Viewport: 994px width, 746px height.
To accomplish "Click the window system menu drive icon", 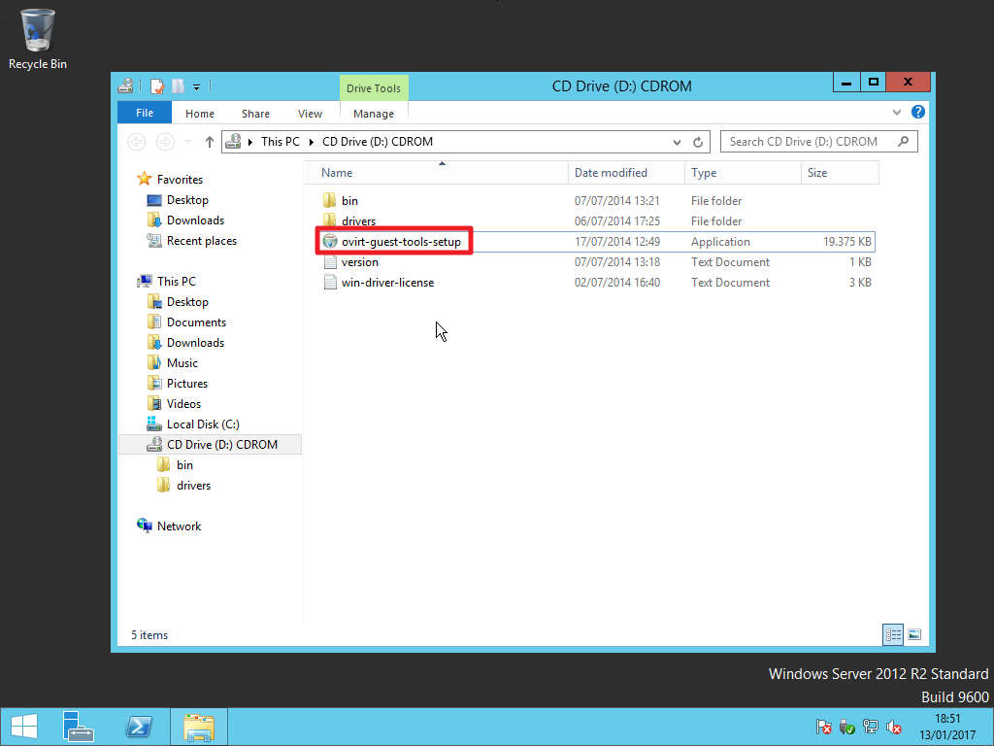I will click(125, 85).
